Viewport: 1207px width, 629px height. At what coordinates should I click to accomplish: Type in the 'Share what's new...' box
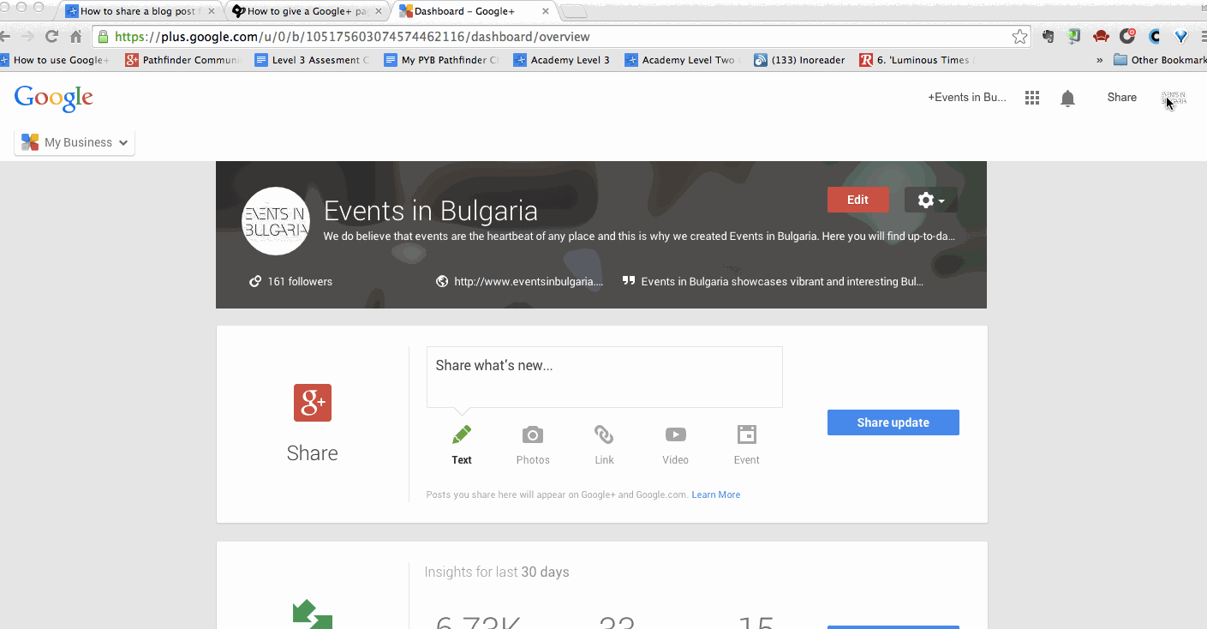point(605,377)
